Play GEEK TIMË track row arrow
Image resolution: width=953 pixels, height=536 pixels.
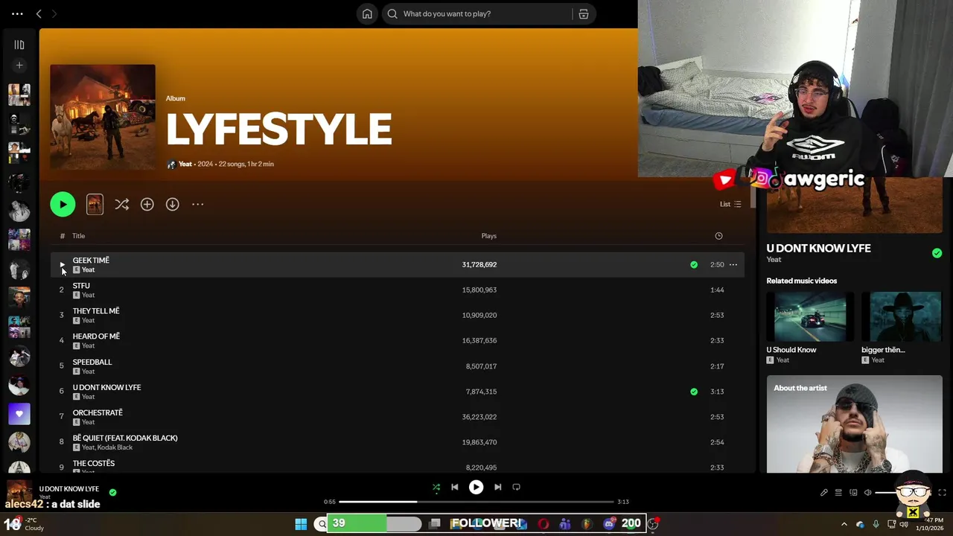click(62, 264)
